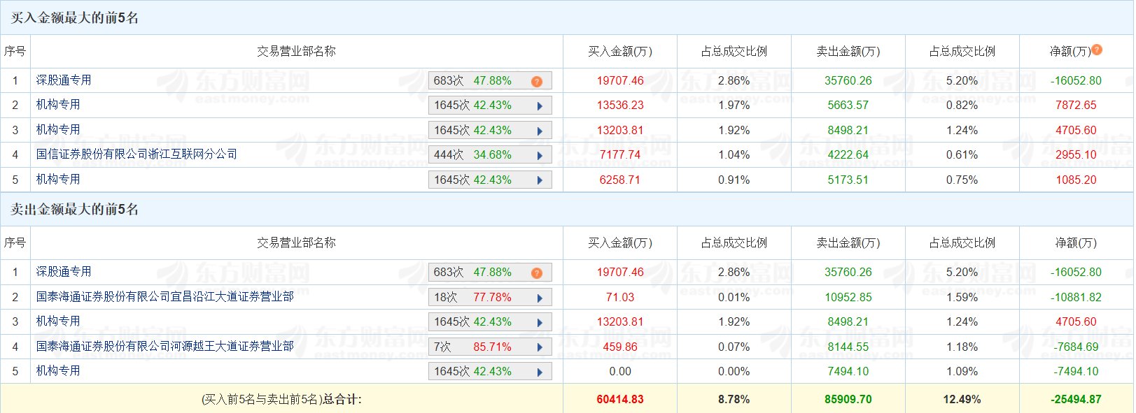Image resolution: width=1136 pixels, height=413 pixels.
Task: Click the blue arrow in the 国信证券 row
Action: click(x=540, y=156)
